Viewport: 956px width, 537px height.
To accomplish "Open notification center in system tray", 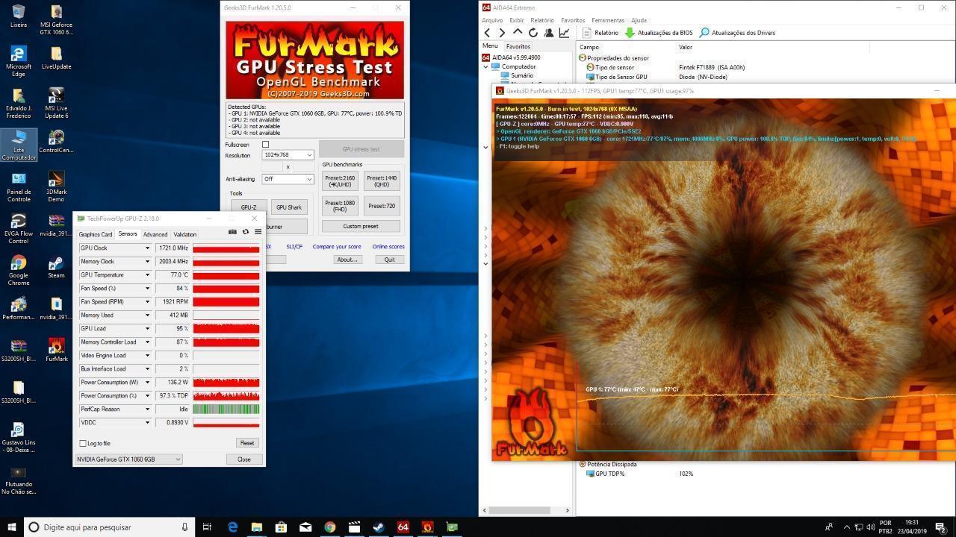I will pyautogui.click(x=940, y=527).
